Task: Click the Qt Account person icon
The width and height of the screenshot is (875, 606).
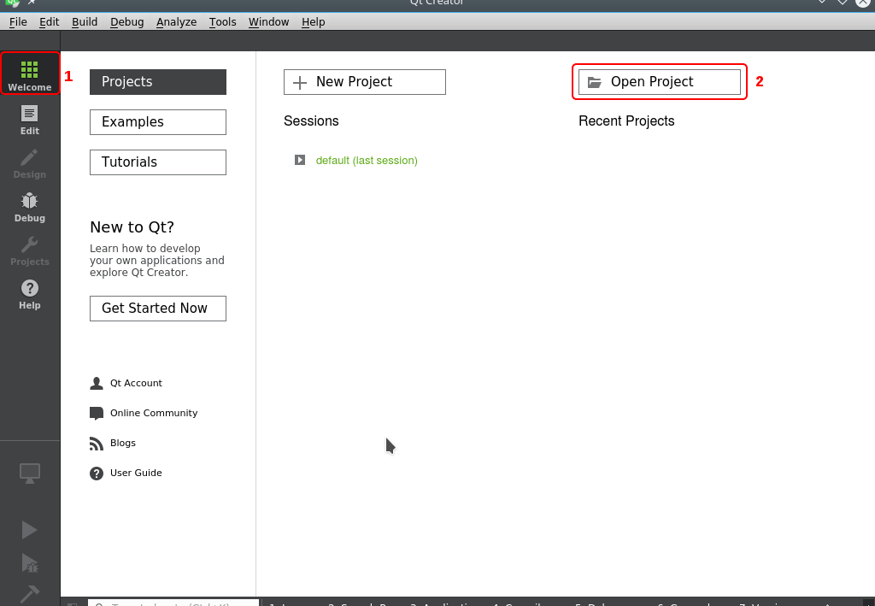Action: pyautogui.click(x=97, y=383)
